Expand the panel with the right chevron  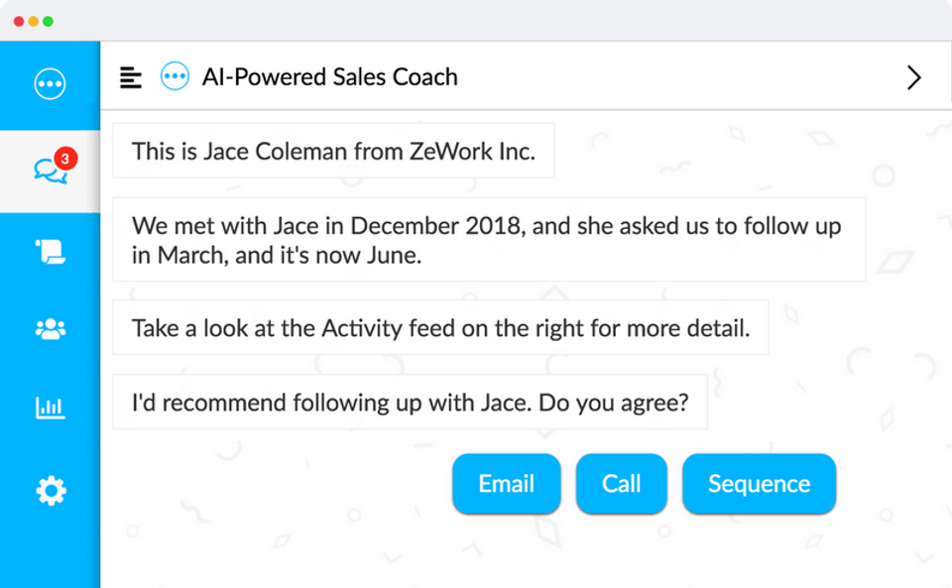point(913,77)
